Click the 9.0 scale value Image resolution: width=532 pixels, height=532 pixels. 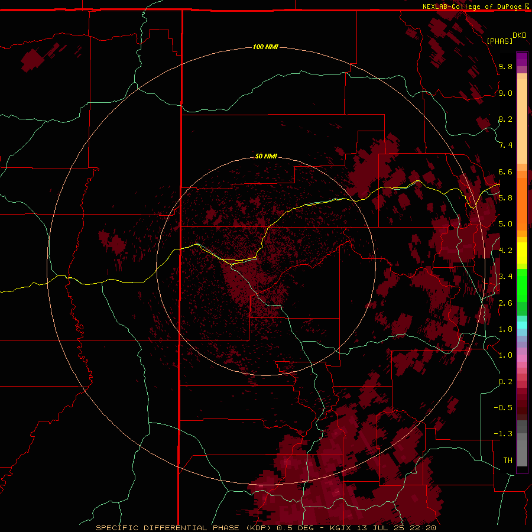coord(505,93)
